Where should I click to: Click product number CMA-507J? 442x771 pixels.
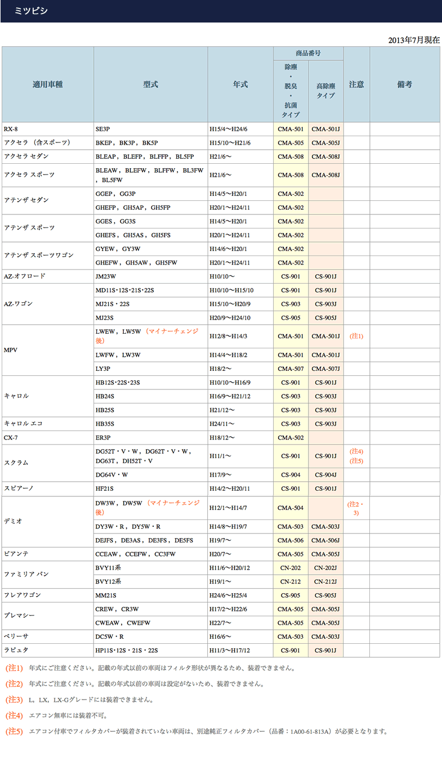[326, 369]
